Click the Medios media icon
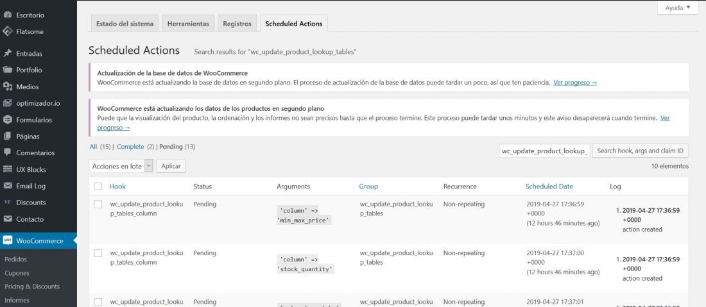 [7, 87]
